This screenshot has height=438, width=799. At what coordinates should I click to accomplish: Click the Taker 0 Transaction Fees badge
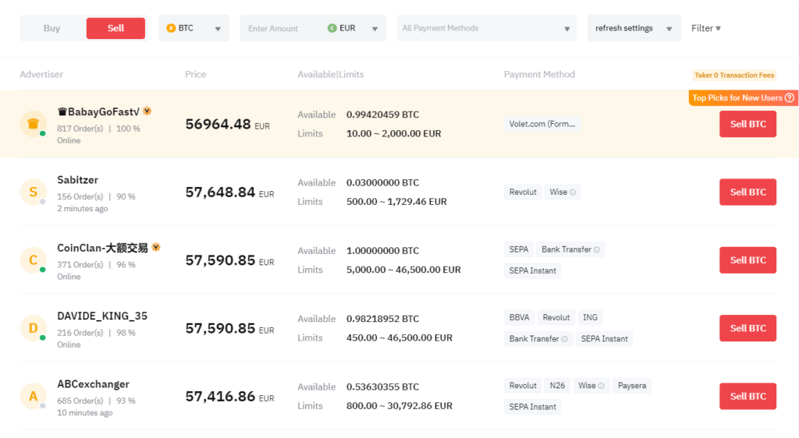[x=734, y=76]
